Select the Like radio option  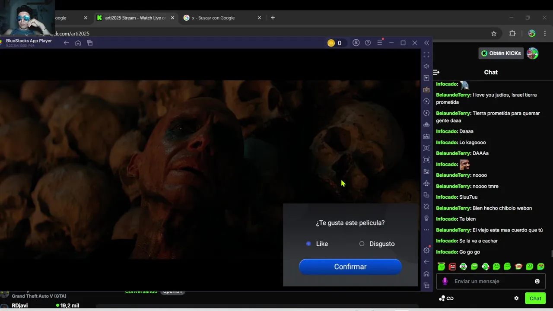(308, 244)
